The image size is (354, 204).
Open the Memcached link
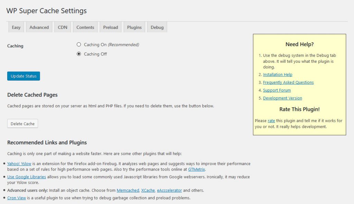click(x=128, y=190)
